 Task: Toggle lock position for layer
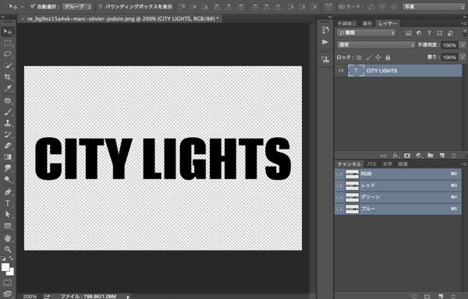tap(378, 57)
